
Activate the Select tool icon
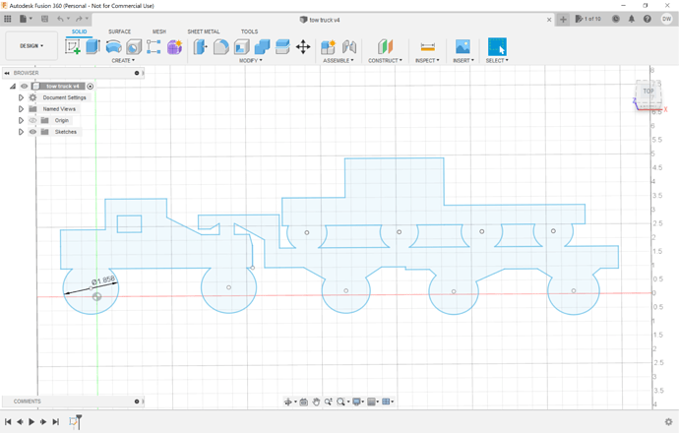(x=497, y=47)
